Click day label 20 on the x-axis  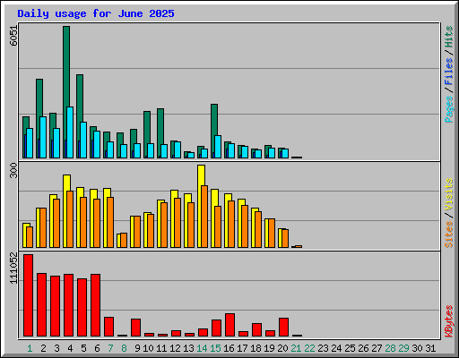click(x=282, y=348)
